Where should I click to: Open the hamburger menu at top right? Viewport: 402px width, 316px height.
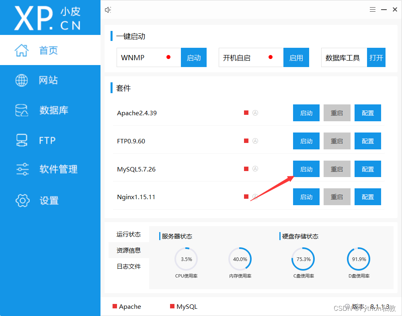click(373, 9)
